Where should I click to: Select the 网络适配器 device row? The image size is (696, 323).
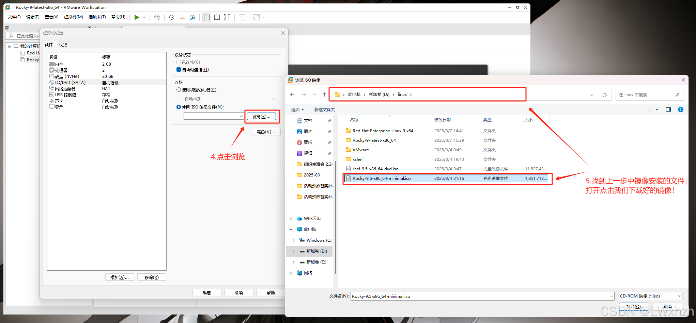[x=107, y=88]
